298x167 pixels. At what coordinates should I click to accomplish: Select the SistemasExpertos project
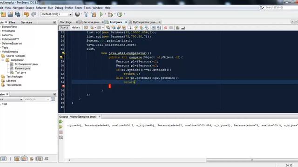tap(12, 43)
